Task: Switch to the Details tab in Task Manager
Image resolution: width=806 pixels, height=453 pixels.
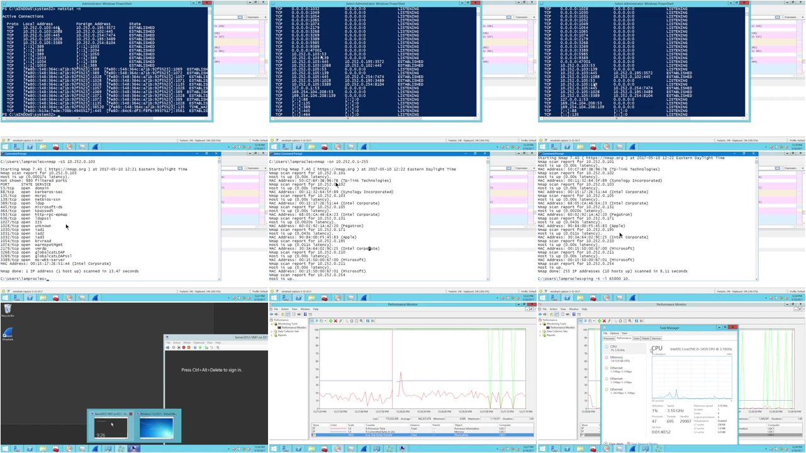Action: [646, 338]
